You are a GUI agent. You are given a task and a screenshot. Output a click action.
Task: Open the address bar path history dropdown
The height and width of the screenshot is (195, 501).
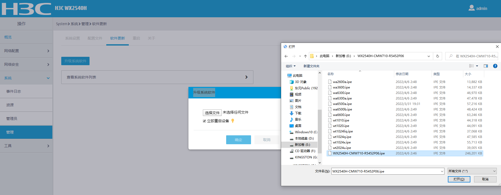tap(429, 56)
